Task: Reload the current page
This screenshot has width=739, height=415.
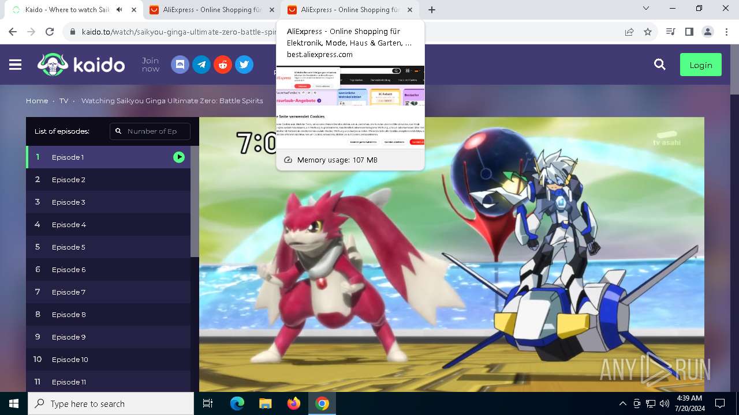Action: coord(50,32)
